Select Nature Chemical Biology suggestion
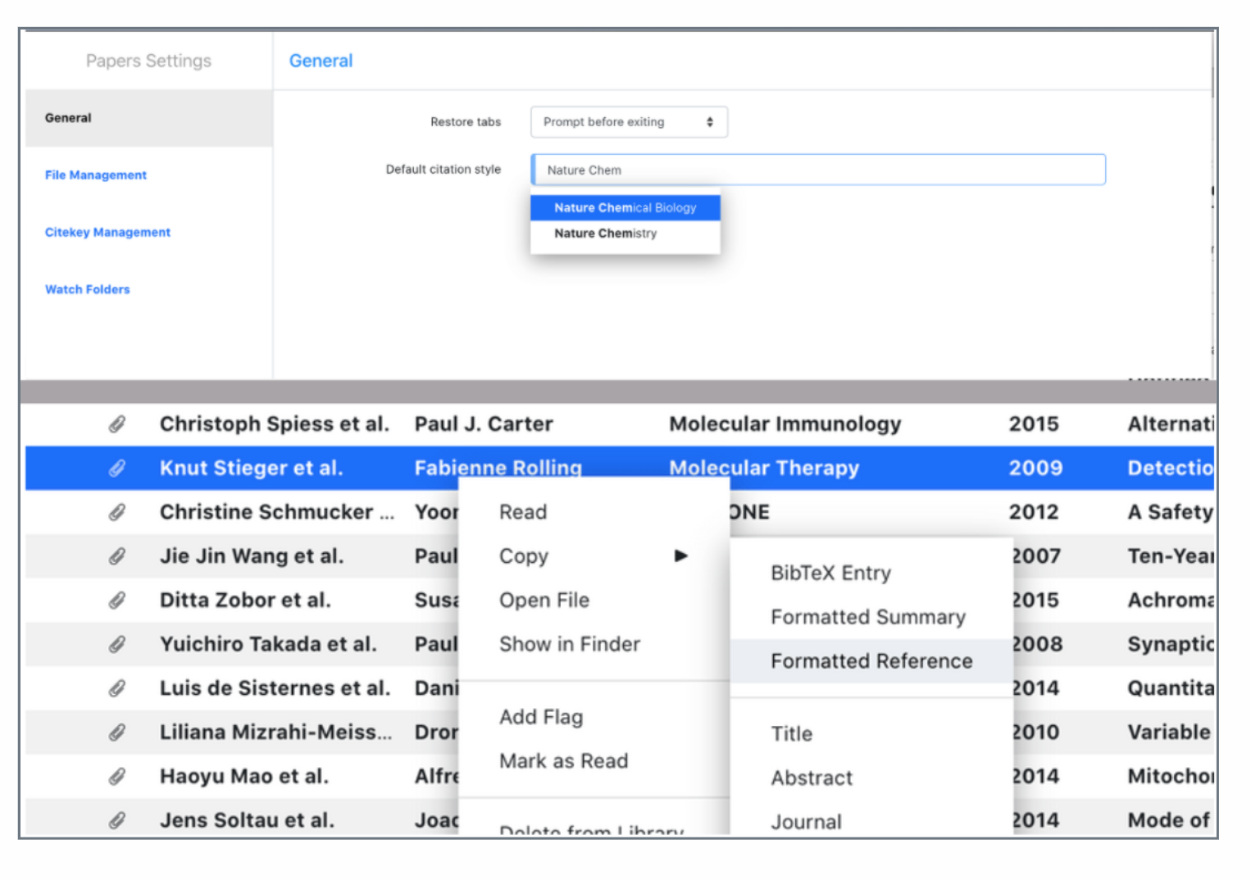This screenshot has height=880, width=1251. click(625, 208)
